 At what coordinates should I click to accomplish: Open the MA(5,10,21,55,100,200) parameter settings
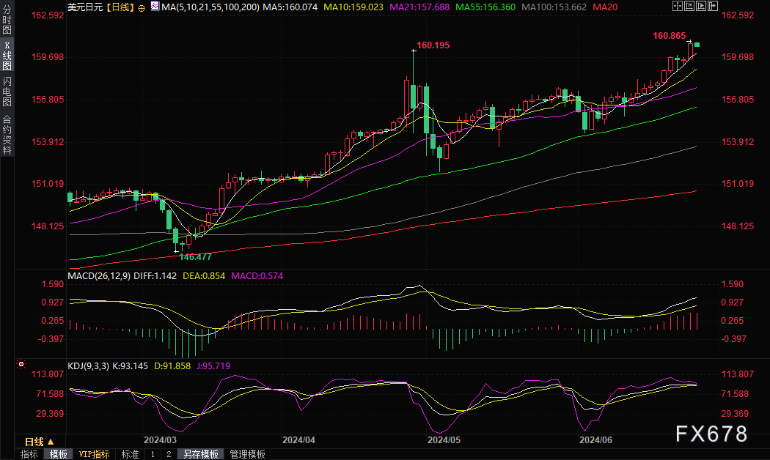(211, 7)
